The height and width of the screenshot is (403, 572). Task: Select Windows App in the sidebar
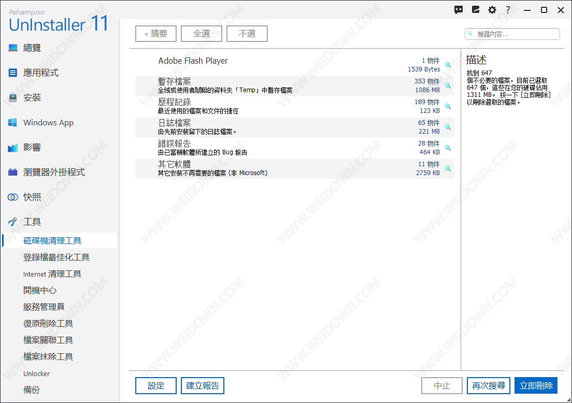48,123
